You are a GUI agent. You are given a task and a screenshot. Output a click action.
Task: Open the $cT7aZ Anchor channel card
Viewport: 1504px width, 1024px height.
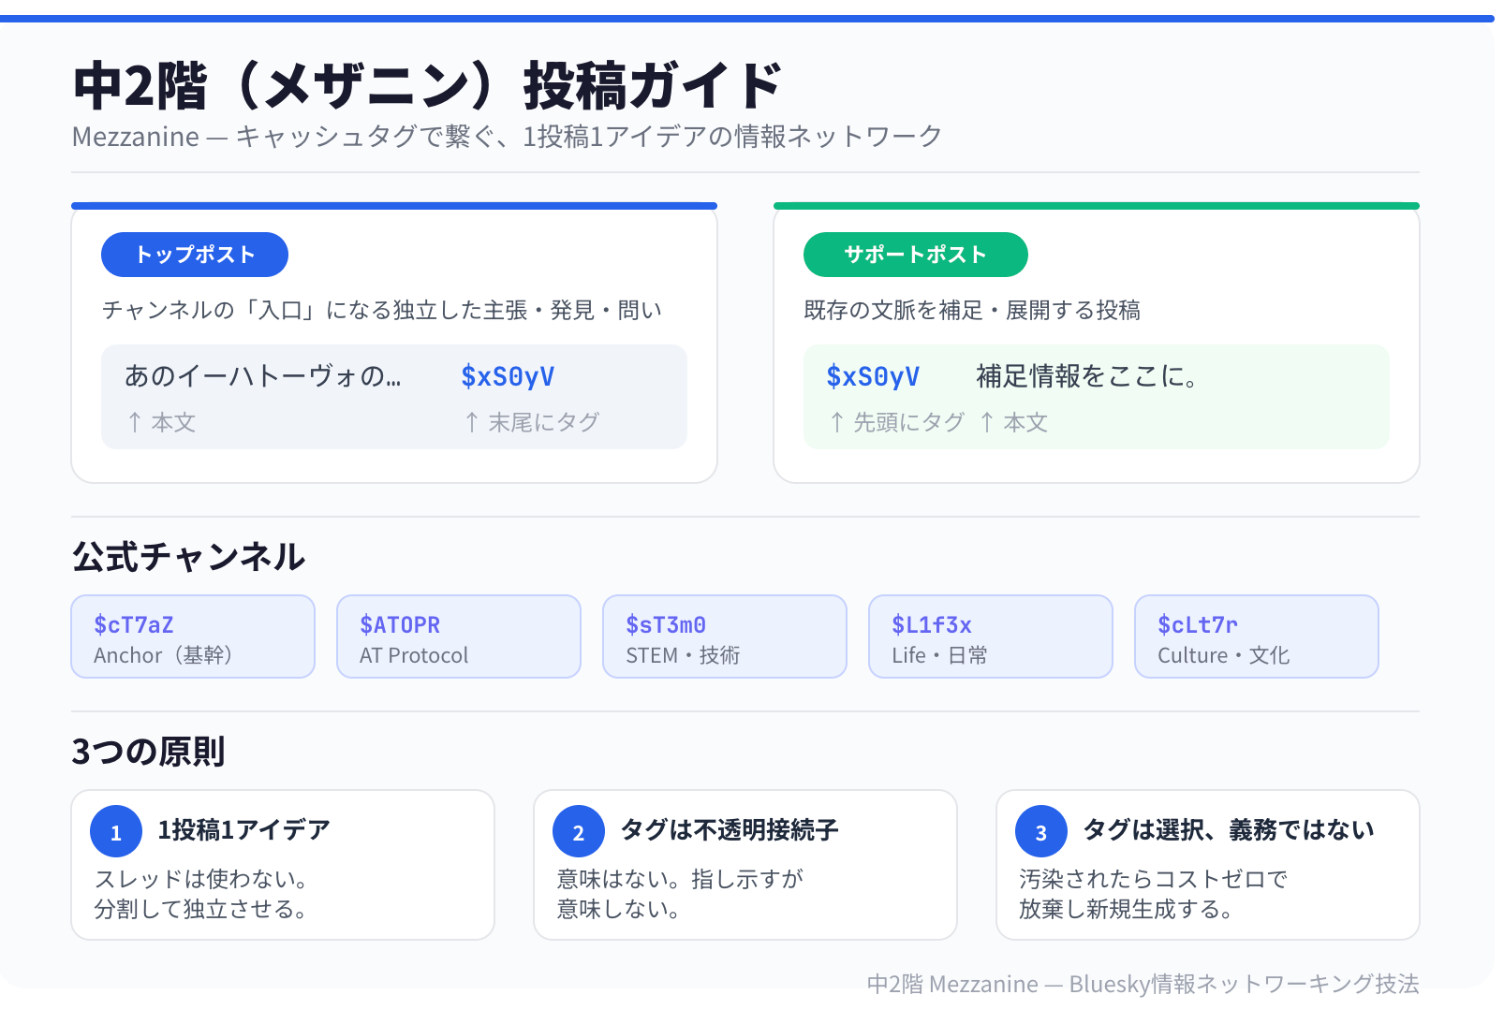click(x=193, y=636)
